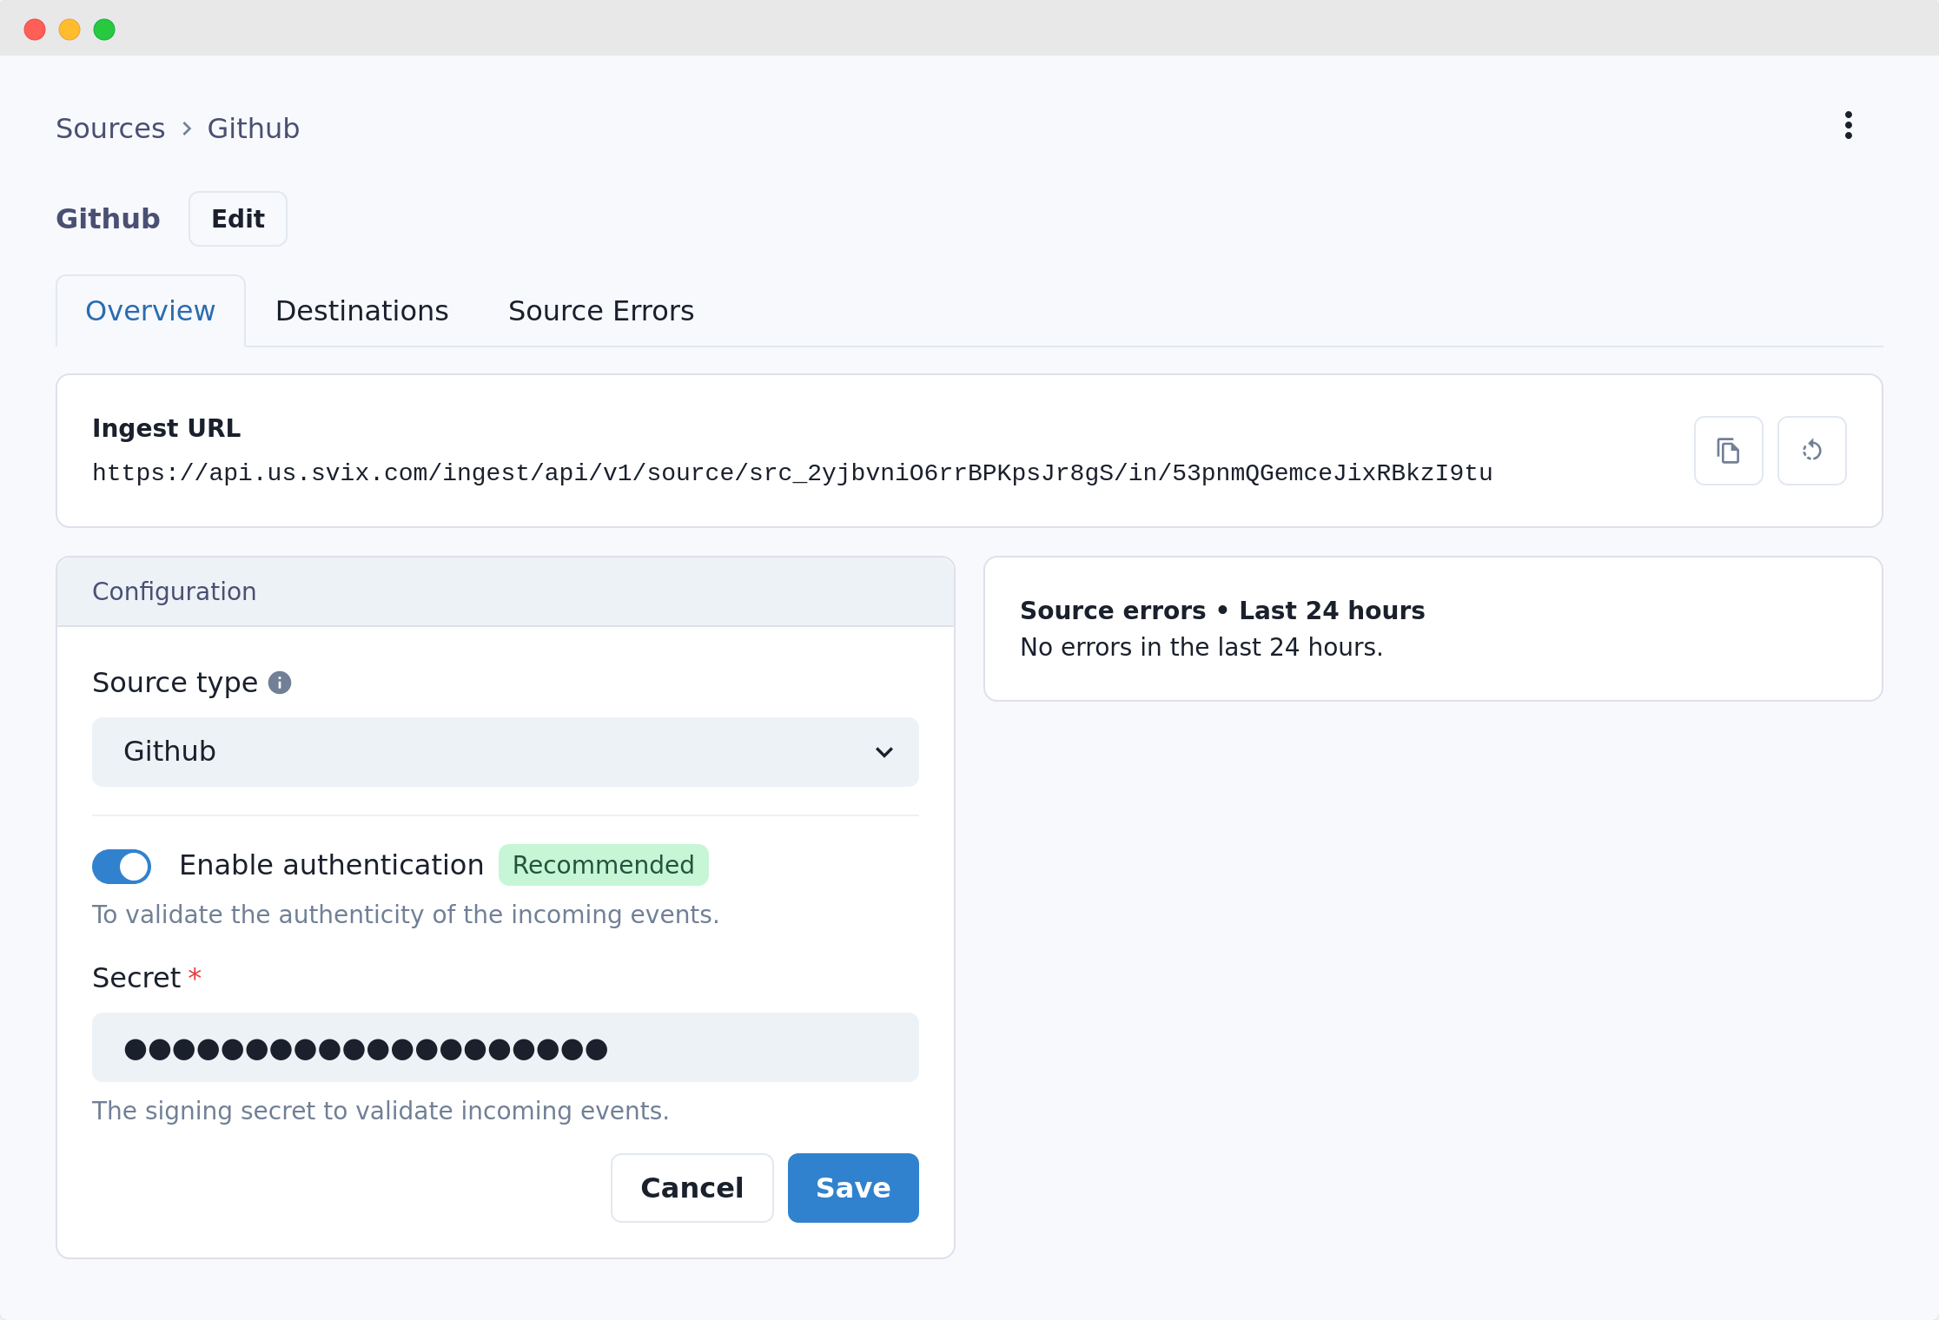1939x1320 pixels.
Task: Rotate the Ingest URL token
Action: (x=1811, y=451)
